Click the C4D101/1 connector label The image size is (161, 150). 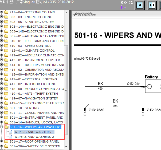point(134,84)
